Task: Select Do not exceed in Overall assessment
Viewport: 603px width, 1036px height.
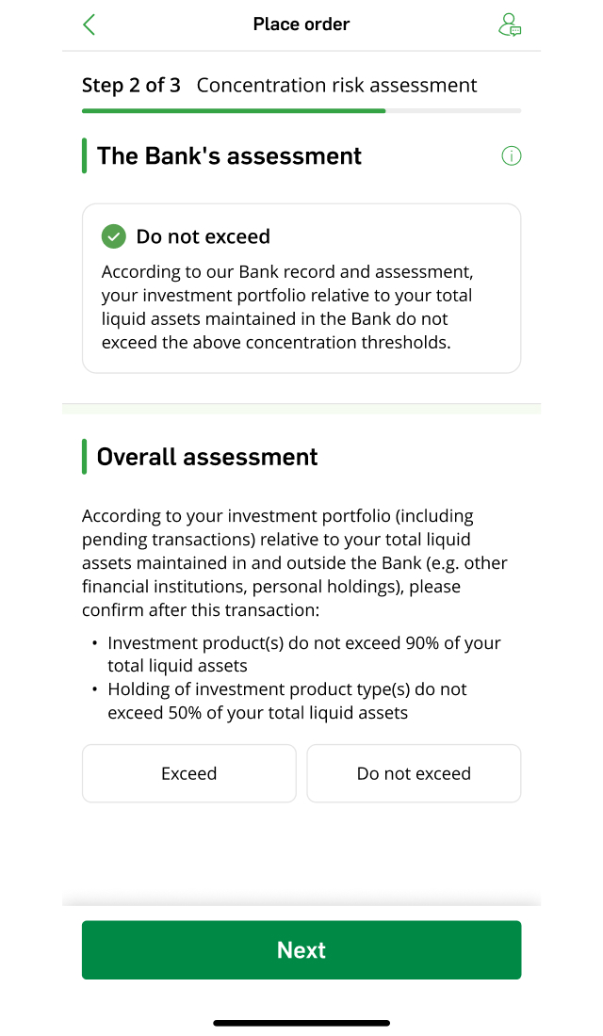Action: pyautogui.click(x=414, y=773)
